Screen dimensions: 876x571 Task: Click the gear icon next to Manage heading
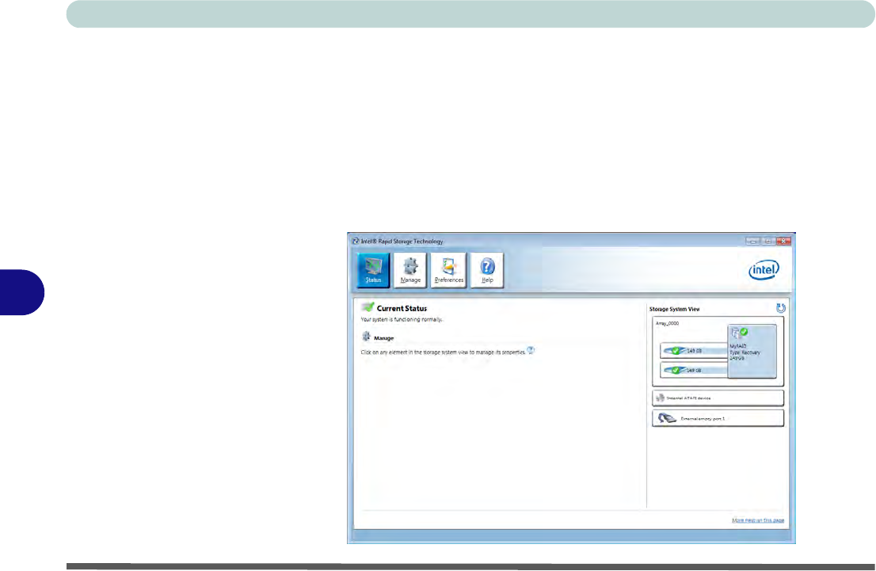tap(366, 337)
